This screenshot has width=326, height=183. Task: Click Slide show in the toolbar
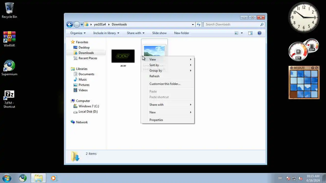[x=159, y=33]
